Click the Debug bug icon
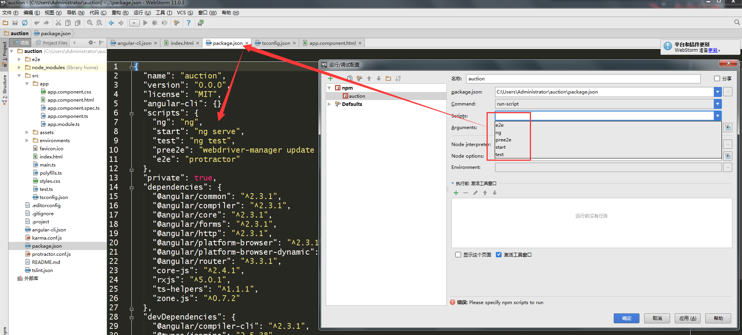 [x=155, y=23]
